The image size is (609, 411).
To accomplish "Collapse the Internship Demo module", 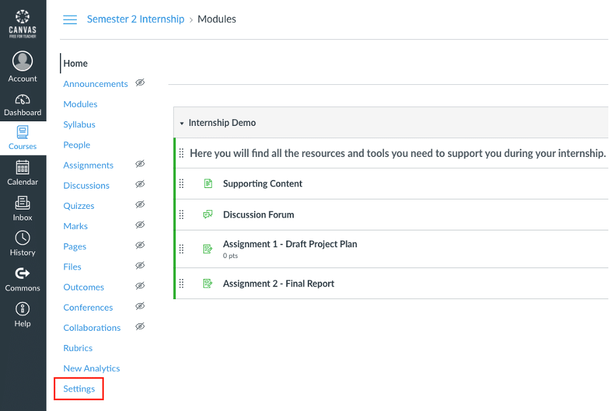I will pos(182,123).
